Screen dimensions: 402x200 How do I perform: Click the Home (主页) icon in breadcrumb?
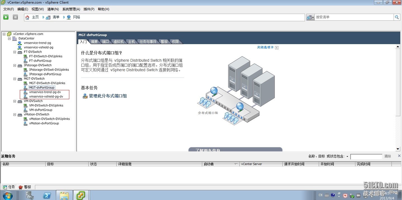coord(27,17)
